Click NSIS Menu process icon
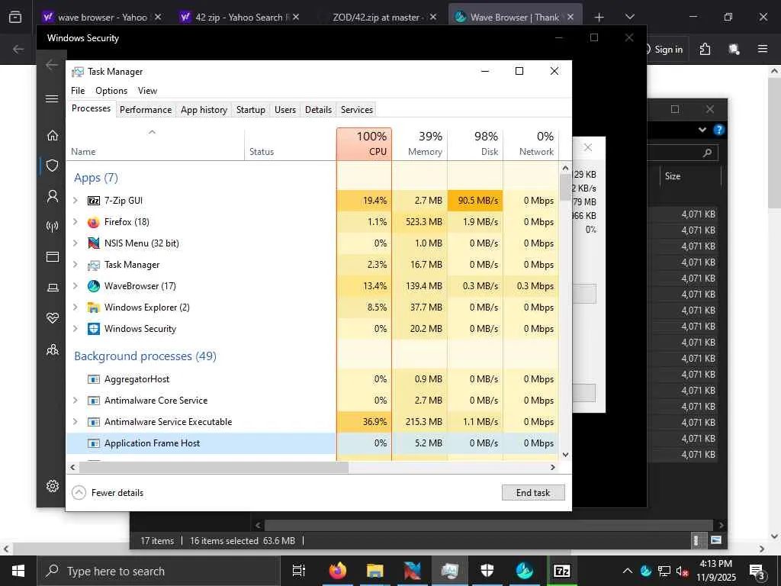The width and height of the screenshot is (781, 586). (94, 243)
